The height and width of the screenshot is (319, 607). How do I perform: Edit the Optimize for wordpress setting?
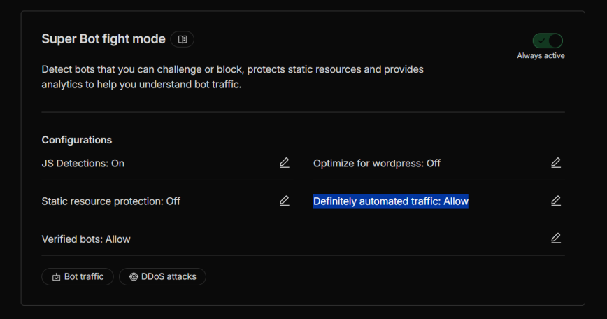click(555, 163)
